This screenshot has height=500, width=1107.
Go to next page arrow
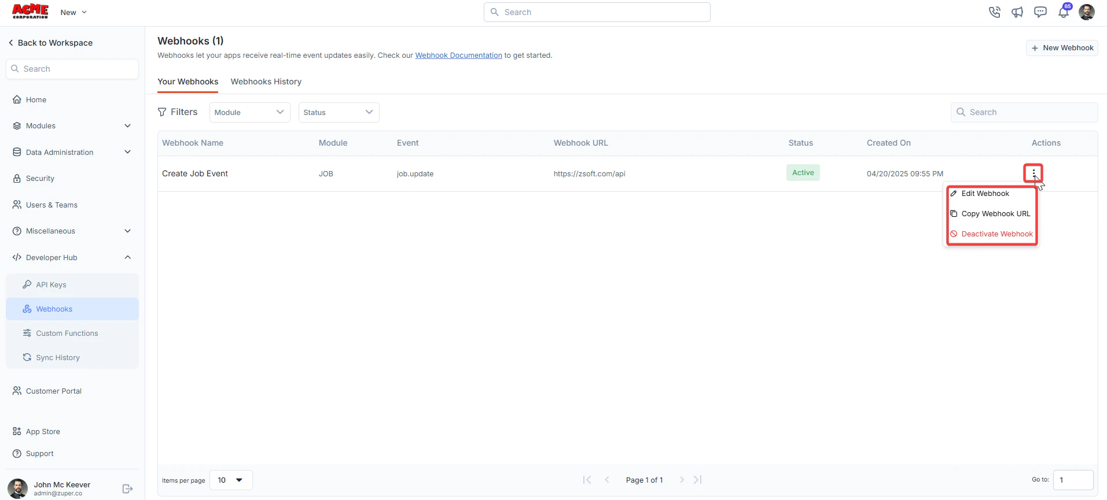click(x=682, y=480)
